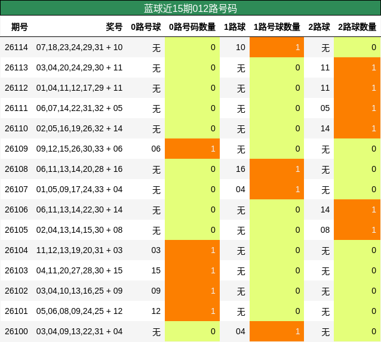Click the table title 蓝球近15期012路号码
Screen dimensions: 381x342
190,8
